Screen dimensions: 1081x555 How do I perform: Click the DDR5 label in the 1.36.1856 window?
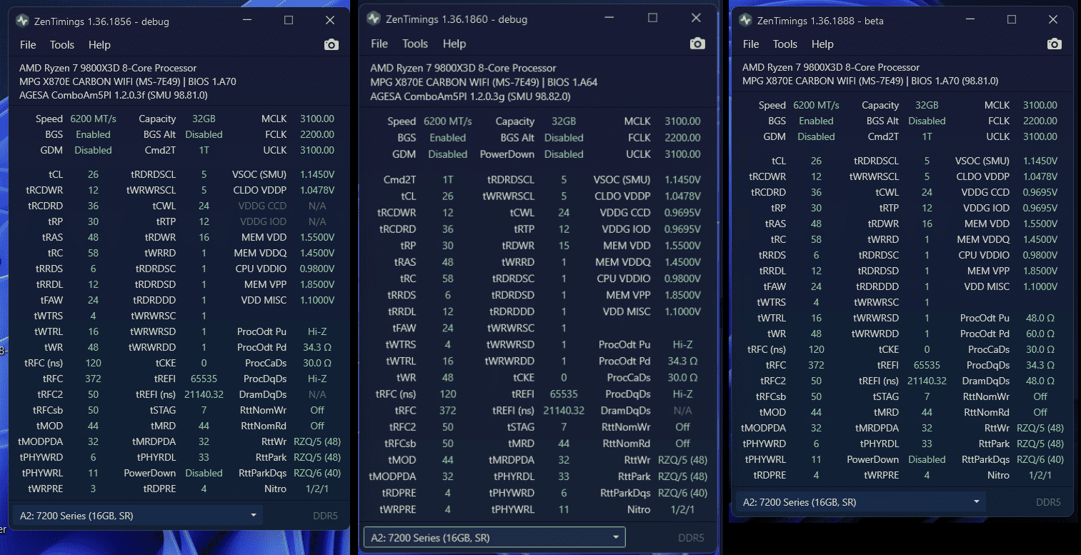[325, 515]
